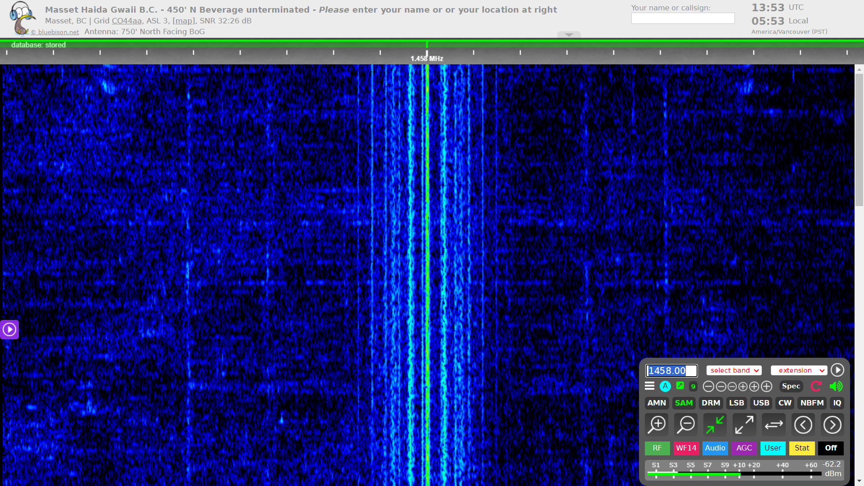Open the AGC settings tab
Viewport: 864px width, 486px height.
tap(744, 448)
